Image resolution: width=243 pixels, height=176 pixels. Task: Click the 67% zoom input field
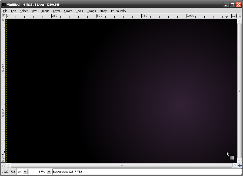(38, 172)
